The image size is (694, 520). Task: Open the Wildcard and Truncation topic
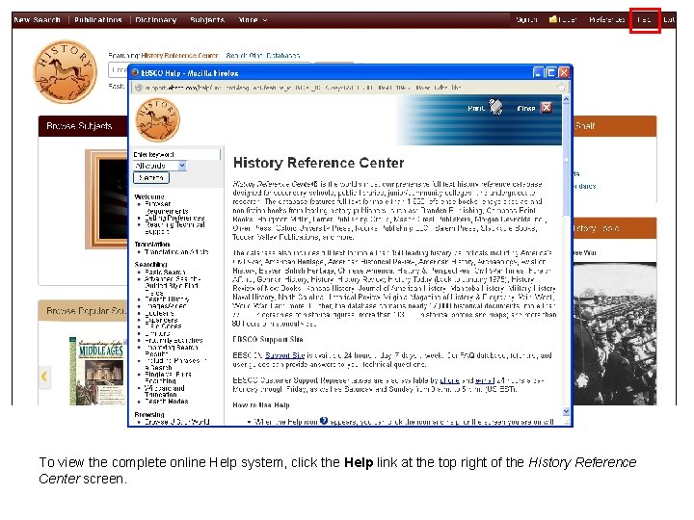[165, 391]
